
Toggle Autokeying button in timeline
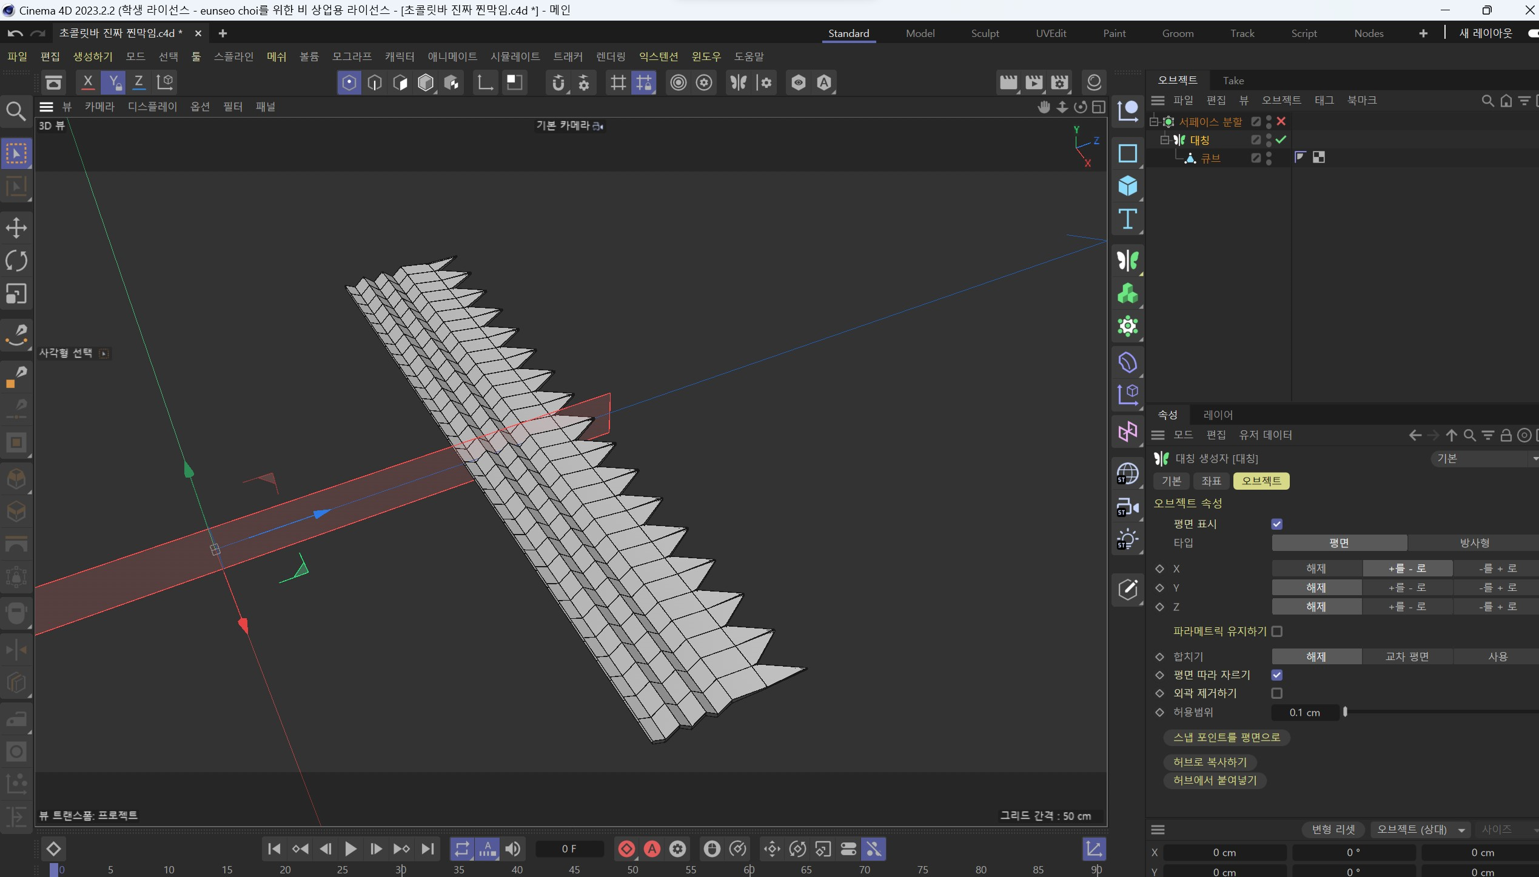652,849
